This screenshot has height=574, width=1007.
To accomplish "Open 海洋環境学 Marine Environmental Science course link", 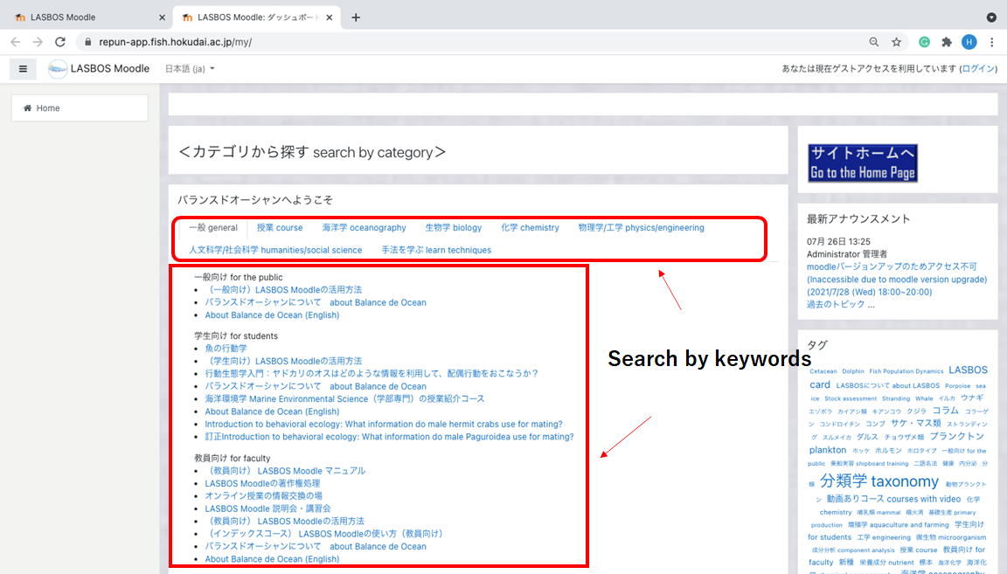I will (344, 398).
